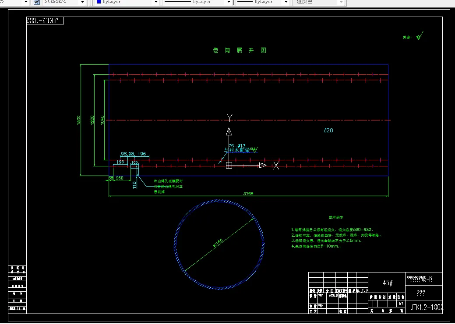Select the 35 dimension text
455x324 pixels.
click(x=111, y=178)
